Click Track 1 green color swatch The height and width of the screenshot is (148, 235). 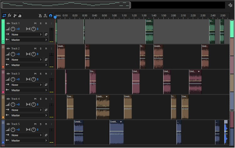(3, 42)
